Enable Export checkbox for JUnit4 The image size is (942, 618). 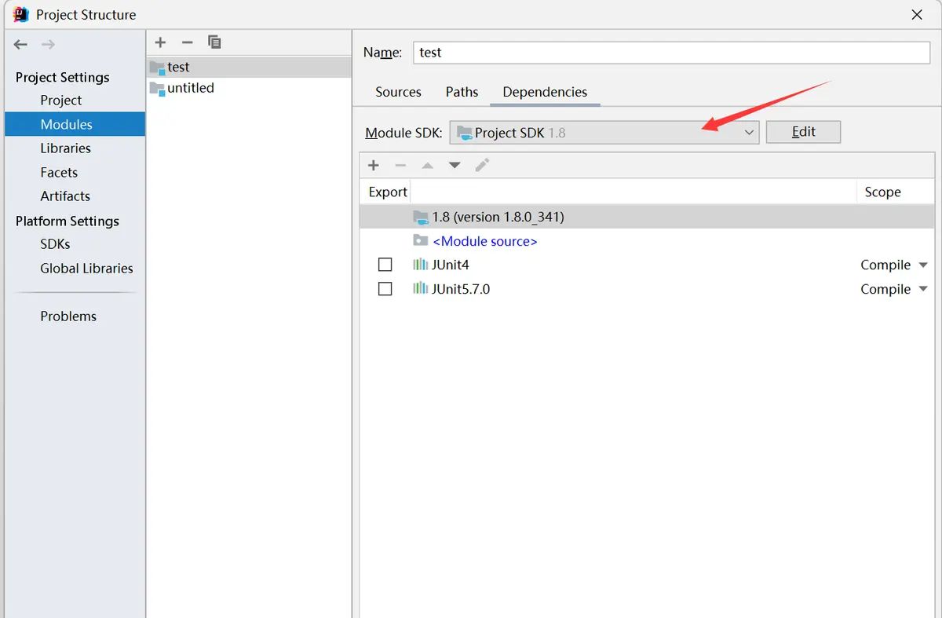(x=385, y=265)
